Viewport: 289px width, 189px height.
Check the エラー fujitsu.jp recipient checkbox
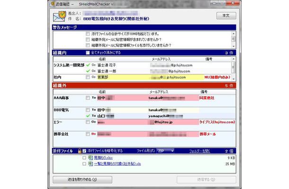[x=88, y=122]
